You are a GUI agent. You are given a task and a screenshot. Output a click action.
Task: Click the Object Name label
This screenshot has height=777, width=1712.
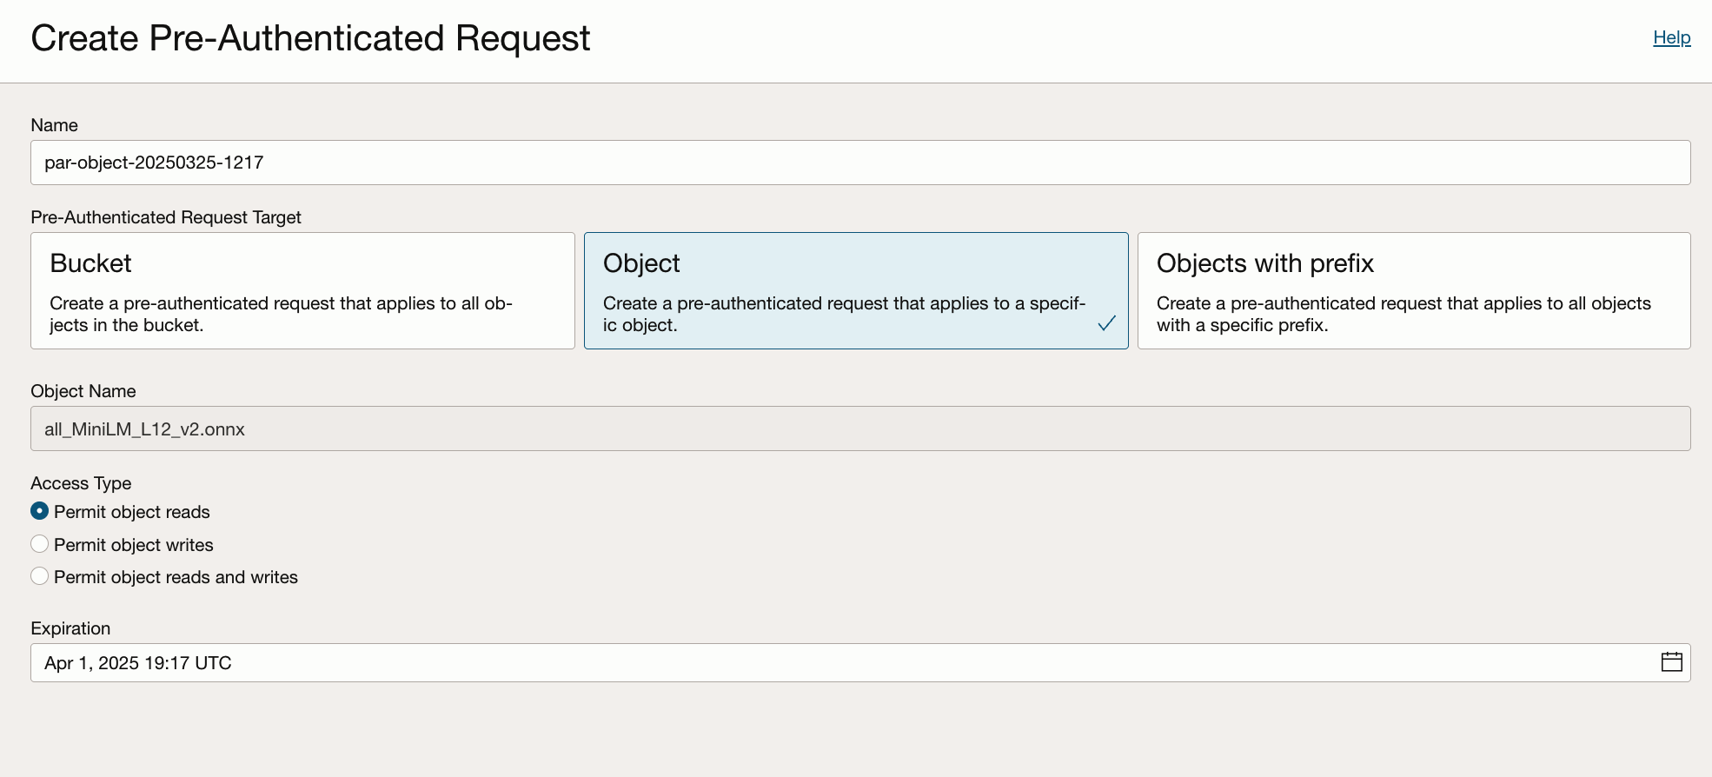(x=83, y=391)
